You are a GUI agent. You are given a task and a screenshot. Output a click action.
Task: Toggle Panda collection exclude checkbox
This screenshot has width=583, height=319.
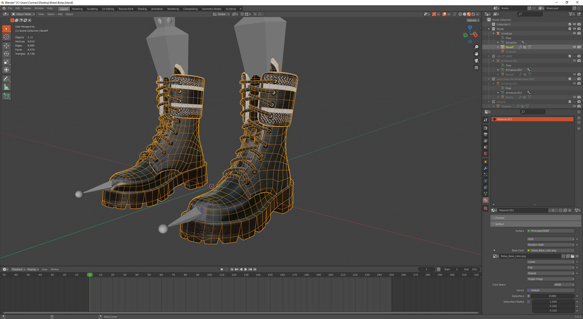coord(570,28)
